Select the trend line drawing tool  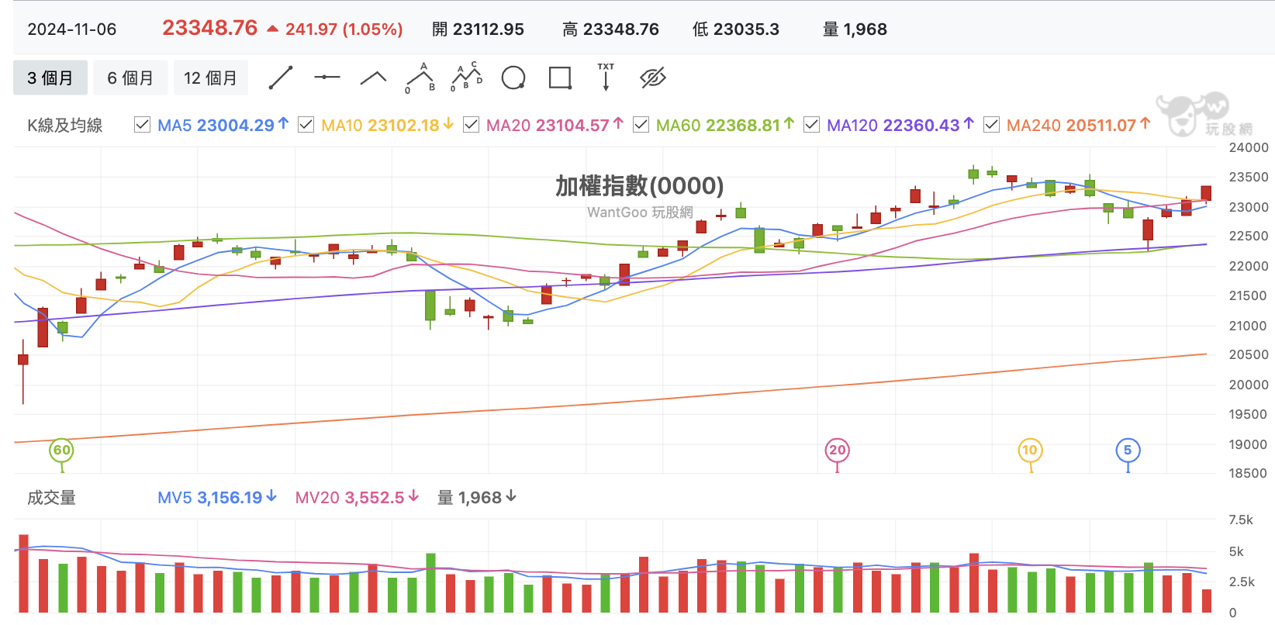click(x=280, y=78)
